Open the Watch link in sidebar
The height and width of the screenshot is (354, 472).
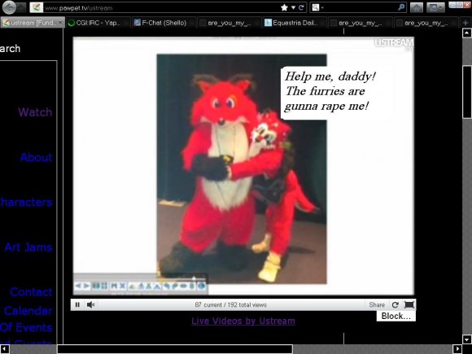(x=35, y=112)
